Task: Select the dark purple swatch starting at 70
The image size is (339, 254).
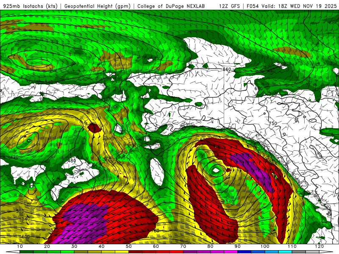Action: pyautogui.click(x=190, y=252)
